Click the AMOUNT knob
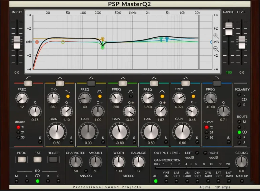This screenshot has height=191, width=260. click(x=95, y=162)
